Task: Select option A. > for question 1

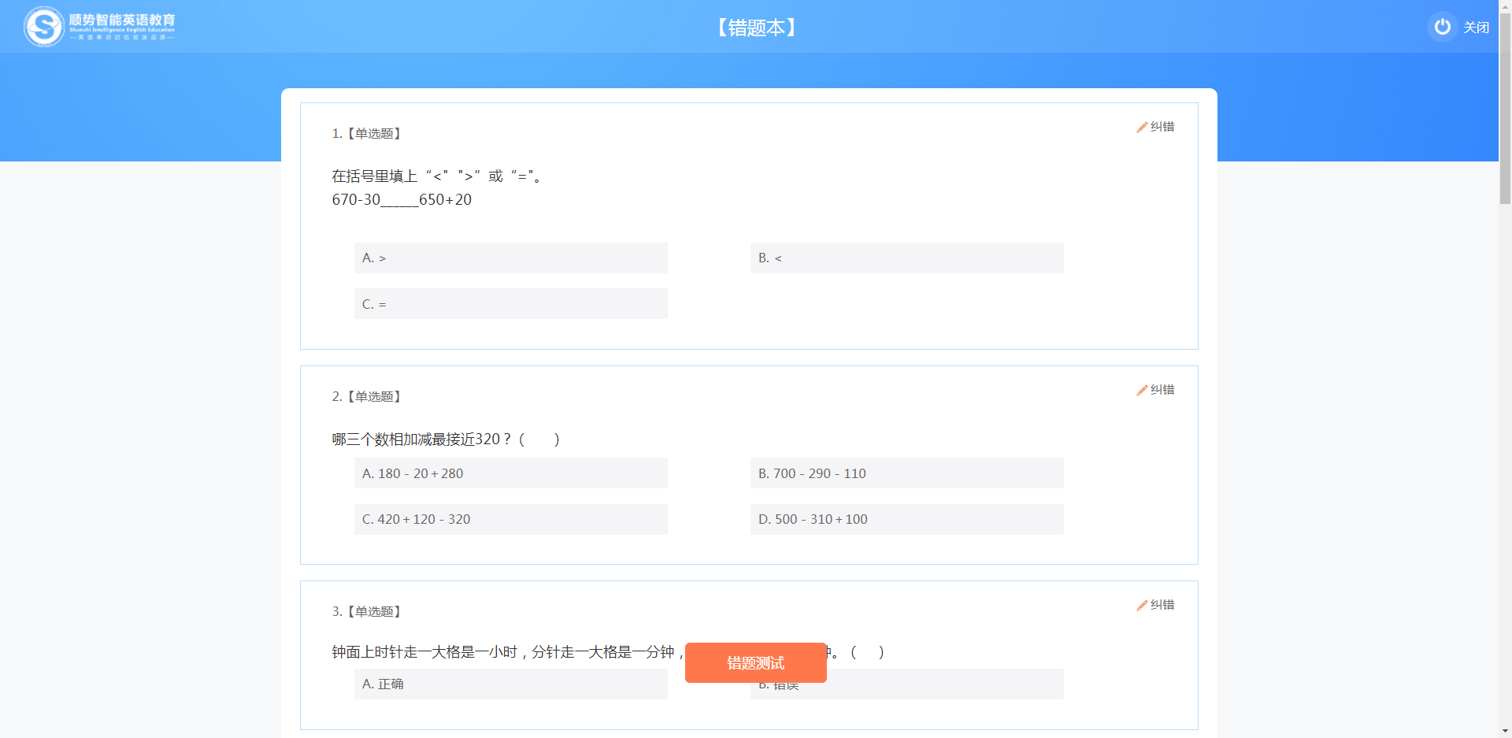Action: pos(511,258)
